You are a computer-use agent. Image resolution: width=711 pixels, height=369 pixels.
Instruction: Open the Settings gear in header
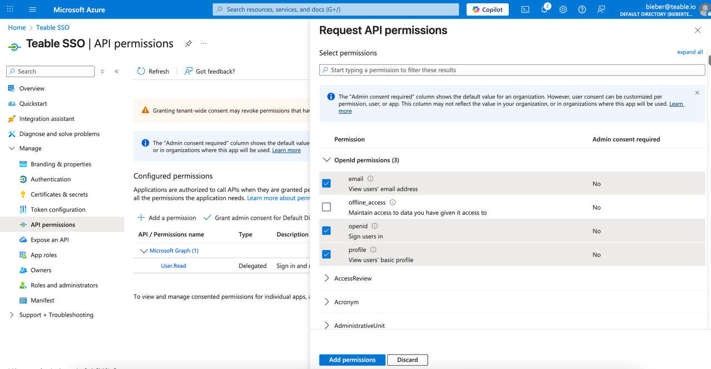[563, 9]
